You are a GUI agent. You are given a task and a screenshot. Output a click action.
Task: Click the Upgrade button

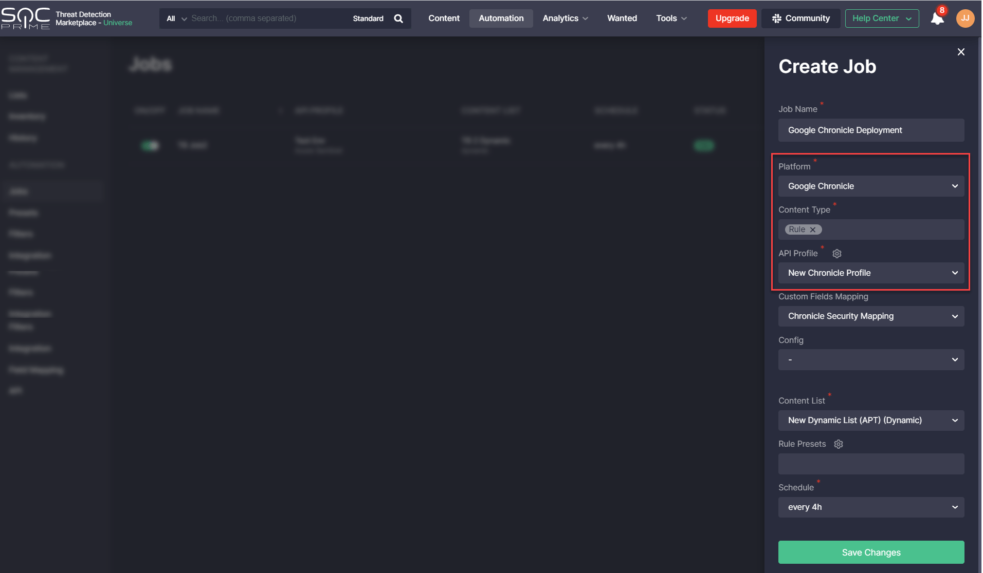[732, 18]
